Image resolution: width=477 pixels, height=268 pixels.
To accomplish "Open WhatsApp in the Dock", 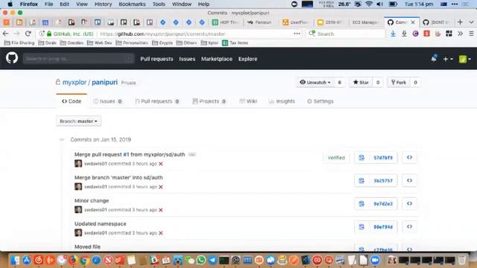I will (201, 260).
